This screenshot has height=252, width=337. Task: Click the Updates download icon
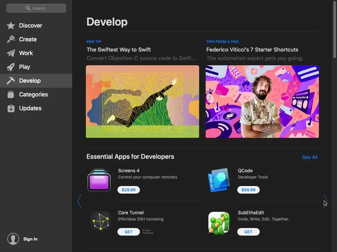(11, 108)
